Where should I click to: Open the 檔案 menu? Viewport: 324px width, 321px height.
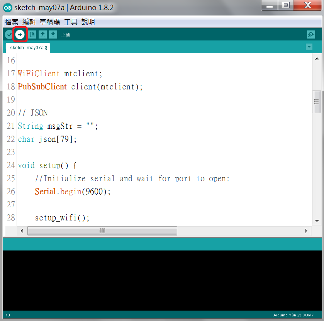point(12,22)
